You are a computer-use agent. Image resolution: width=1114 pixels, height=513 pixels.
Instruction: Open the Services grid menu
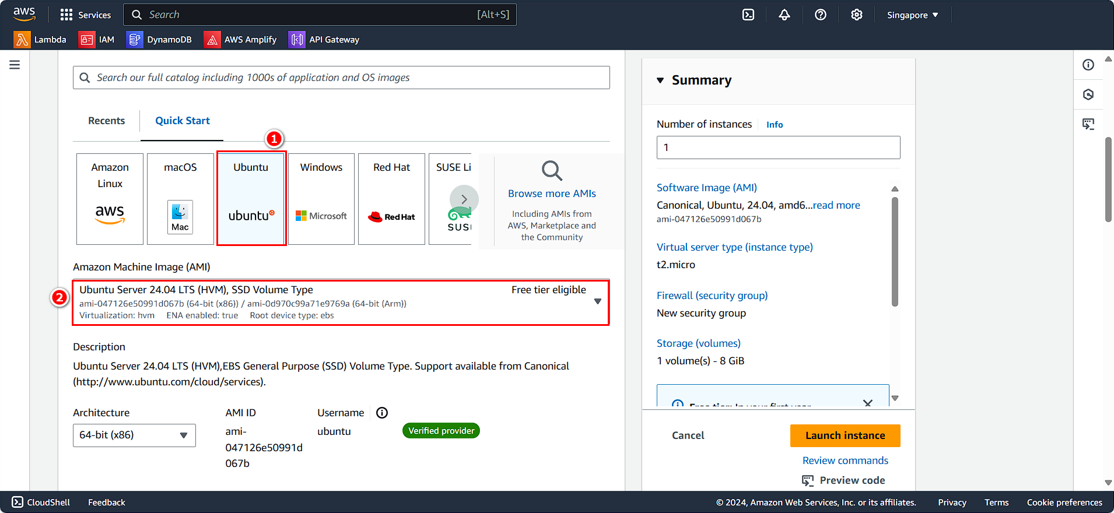pyautogui.click(x=85, y=15)
